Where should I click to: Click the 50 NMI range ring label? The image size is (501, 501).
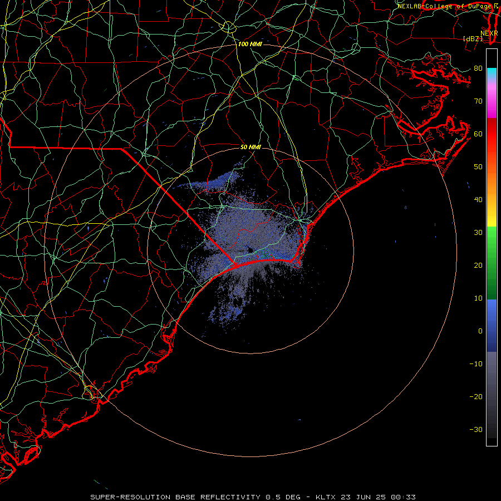point(251,147)
